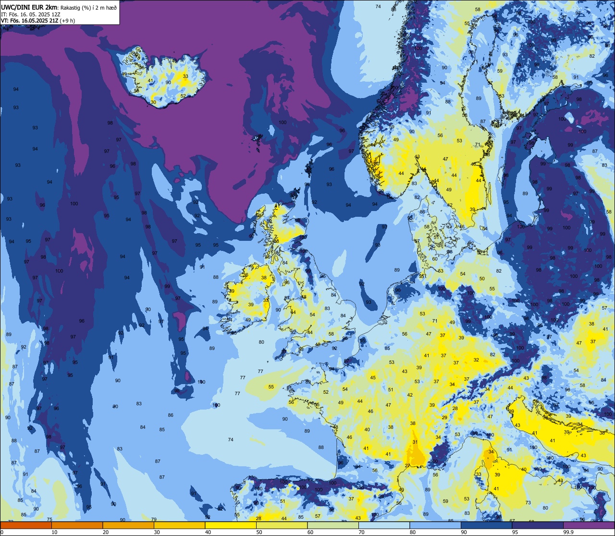Click the legend scale label '99.9'
The height and width of the screenshot is (536, 615).
tap(569, 532)
